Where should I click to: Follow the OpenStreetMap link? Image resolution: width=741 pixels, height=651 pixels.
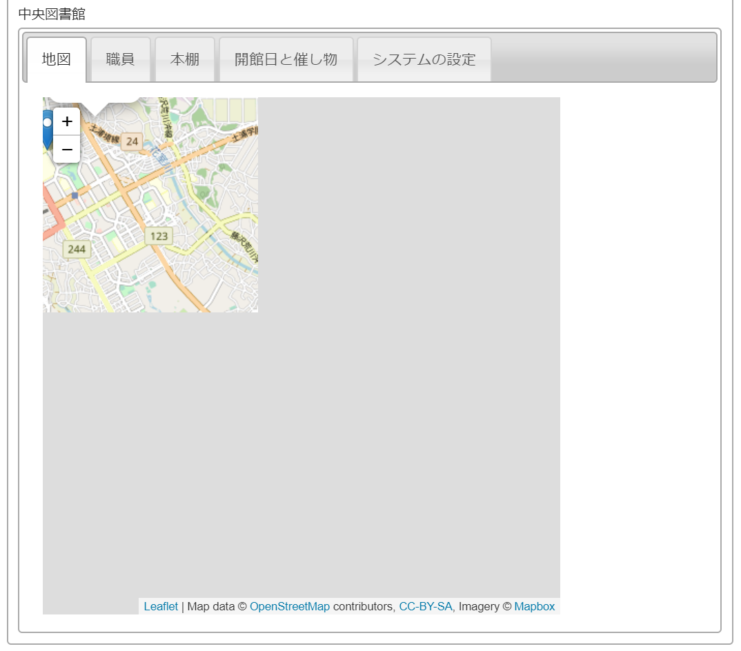pyautogui.click(x=290, y=607)
